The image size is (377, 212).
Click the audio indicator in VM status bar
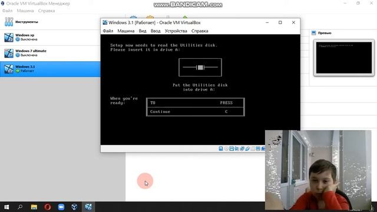click(x=237, y=148)
